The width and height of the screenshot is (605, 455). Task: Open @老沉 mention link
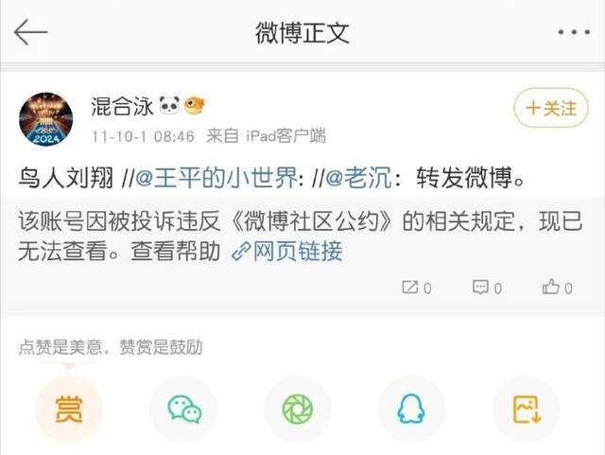point(358,178)
